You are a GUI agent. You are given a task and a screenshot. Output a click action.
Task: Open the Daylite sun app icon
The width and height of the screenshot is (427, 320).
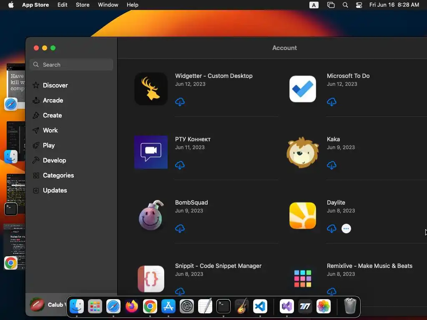303,215
